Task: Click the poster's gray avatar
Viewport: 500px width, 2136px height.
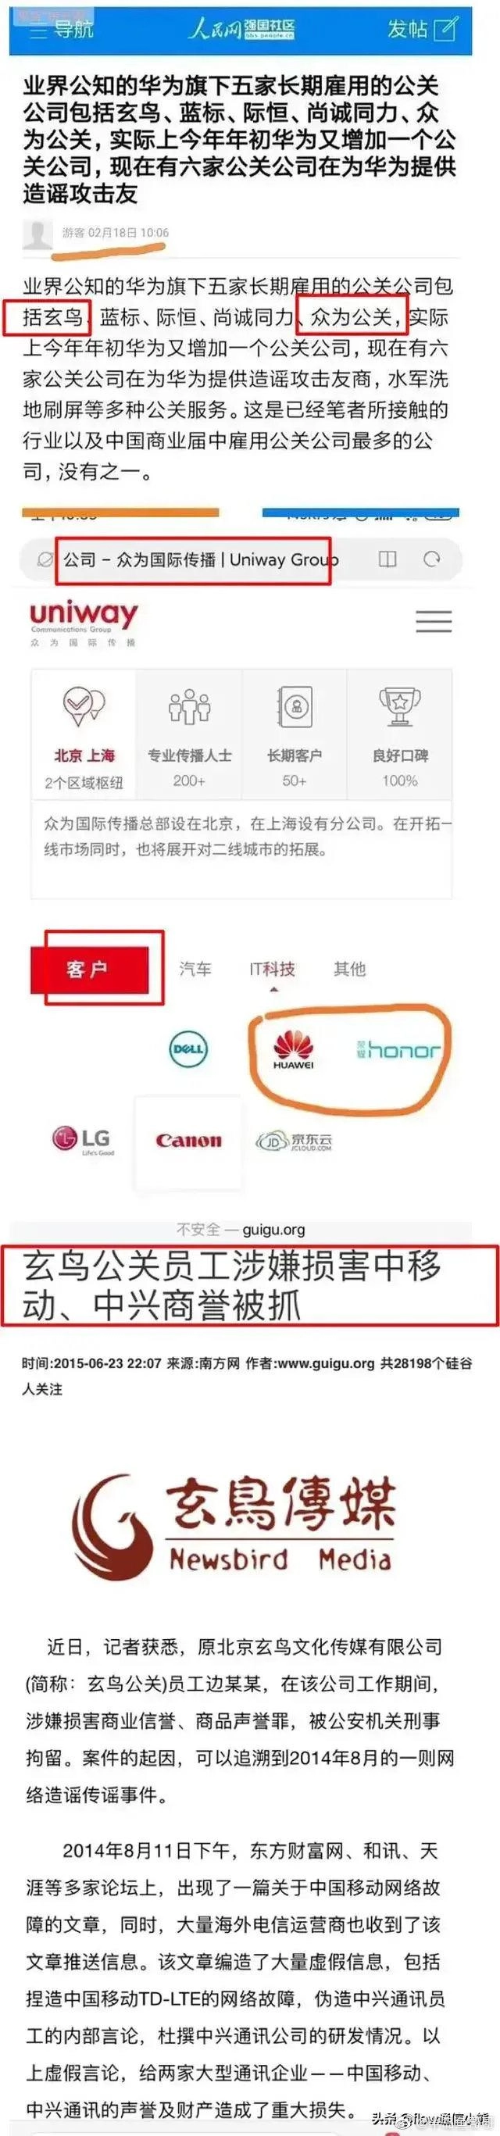Action: 37,234
